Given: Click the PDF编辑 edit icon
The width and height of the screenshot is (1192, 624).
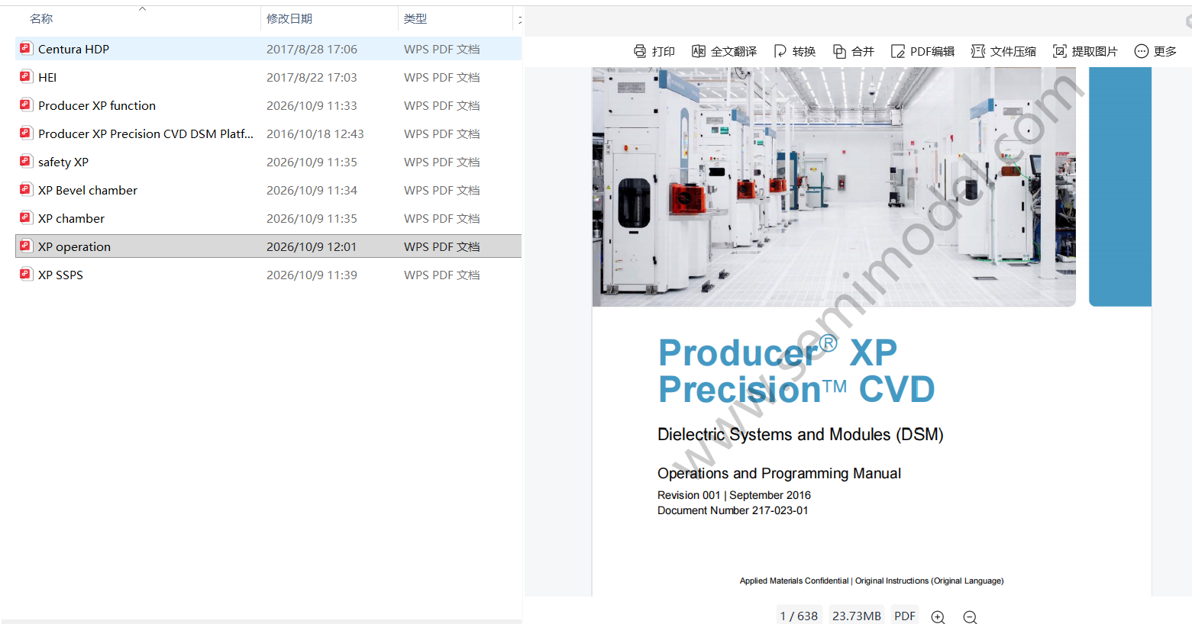Looking at the screenshot, I should pyautogui.click(x=898, y=51).
